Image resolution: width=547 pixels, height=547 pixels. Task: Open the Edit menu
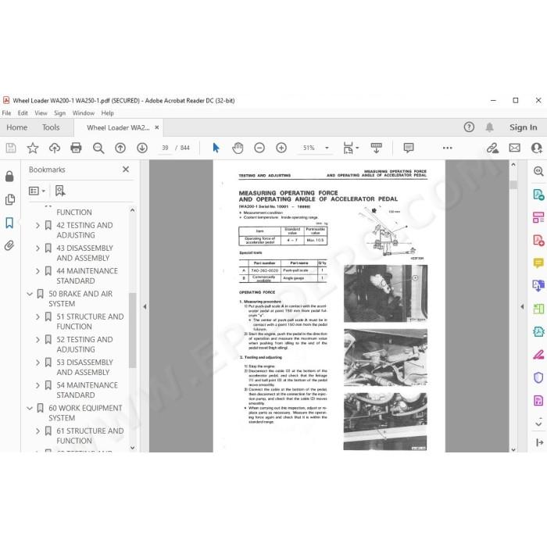(23, 113)
